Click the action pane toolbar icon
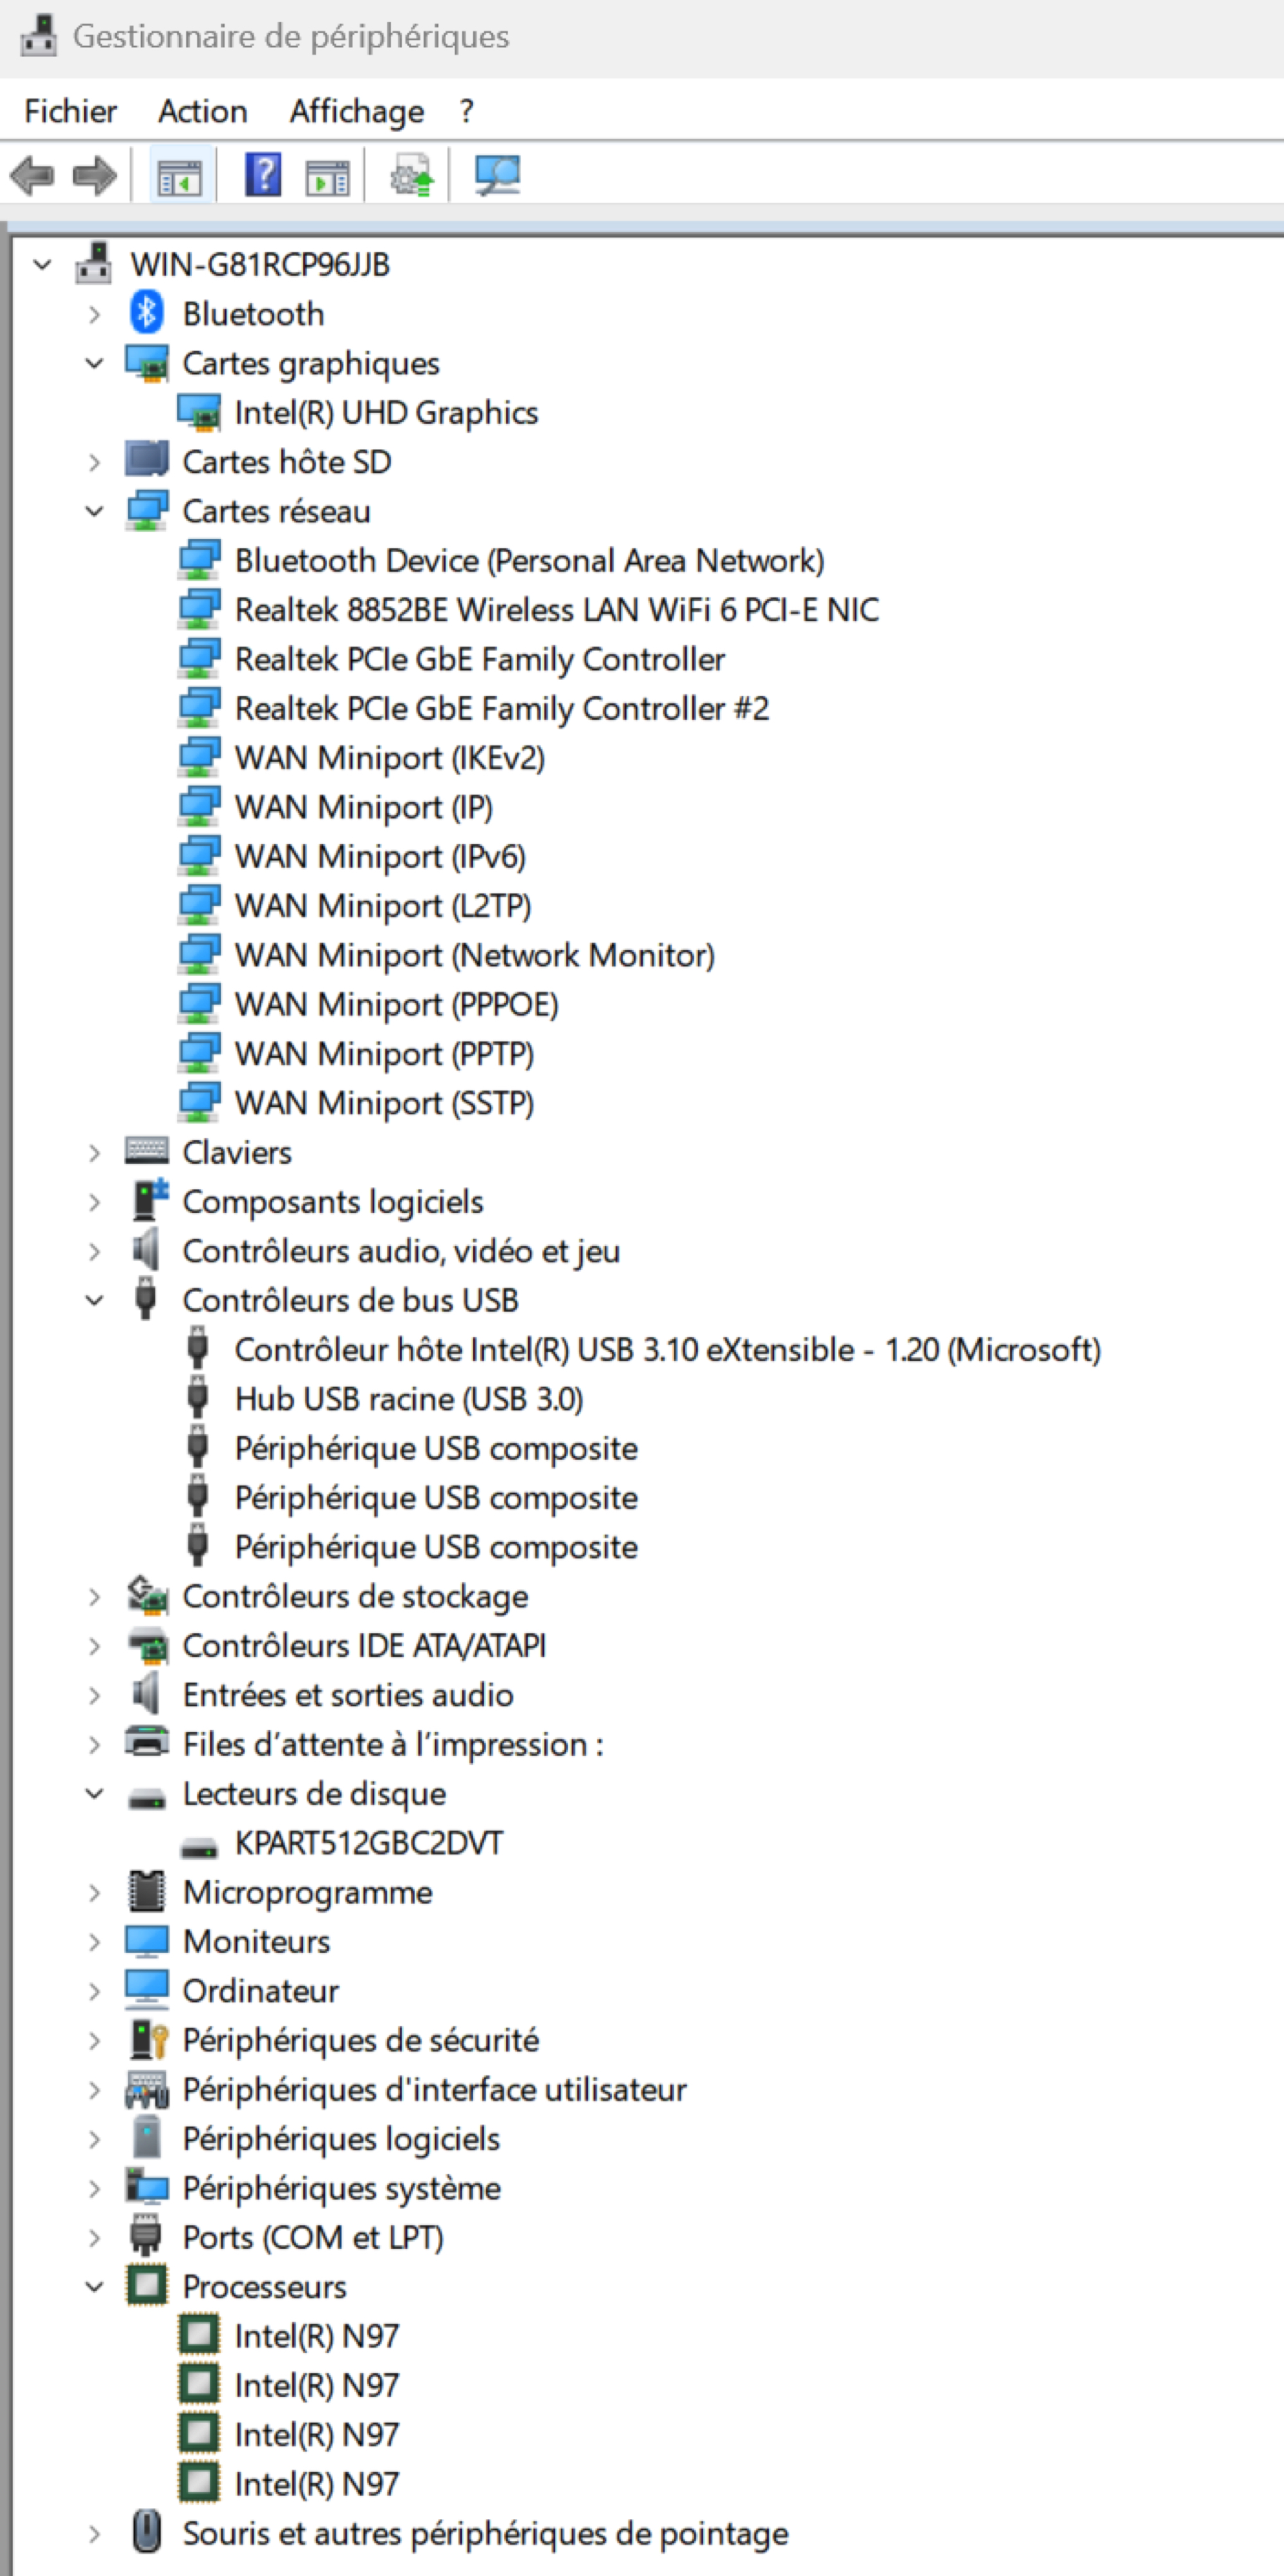This screenshot has height=2576, width=1284. pos(328,176)
